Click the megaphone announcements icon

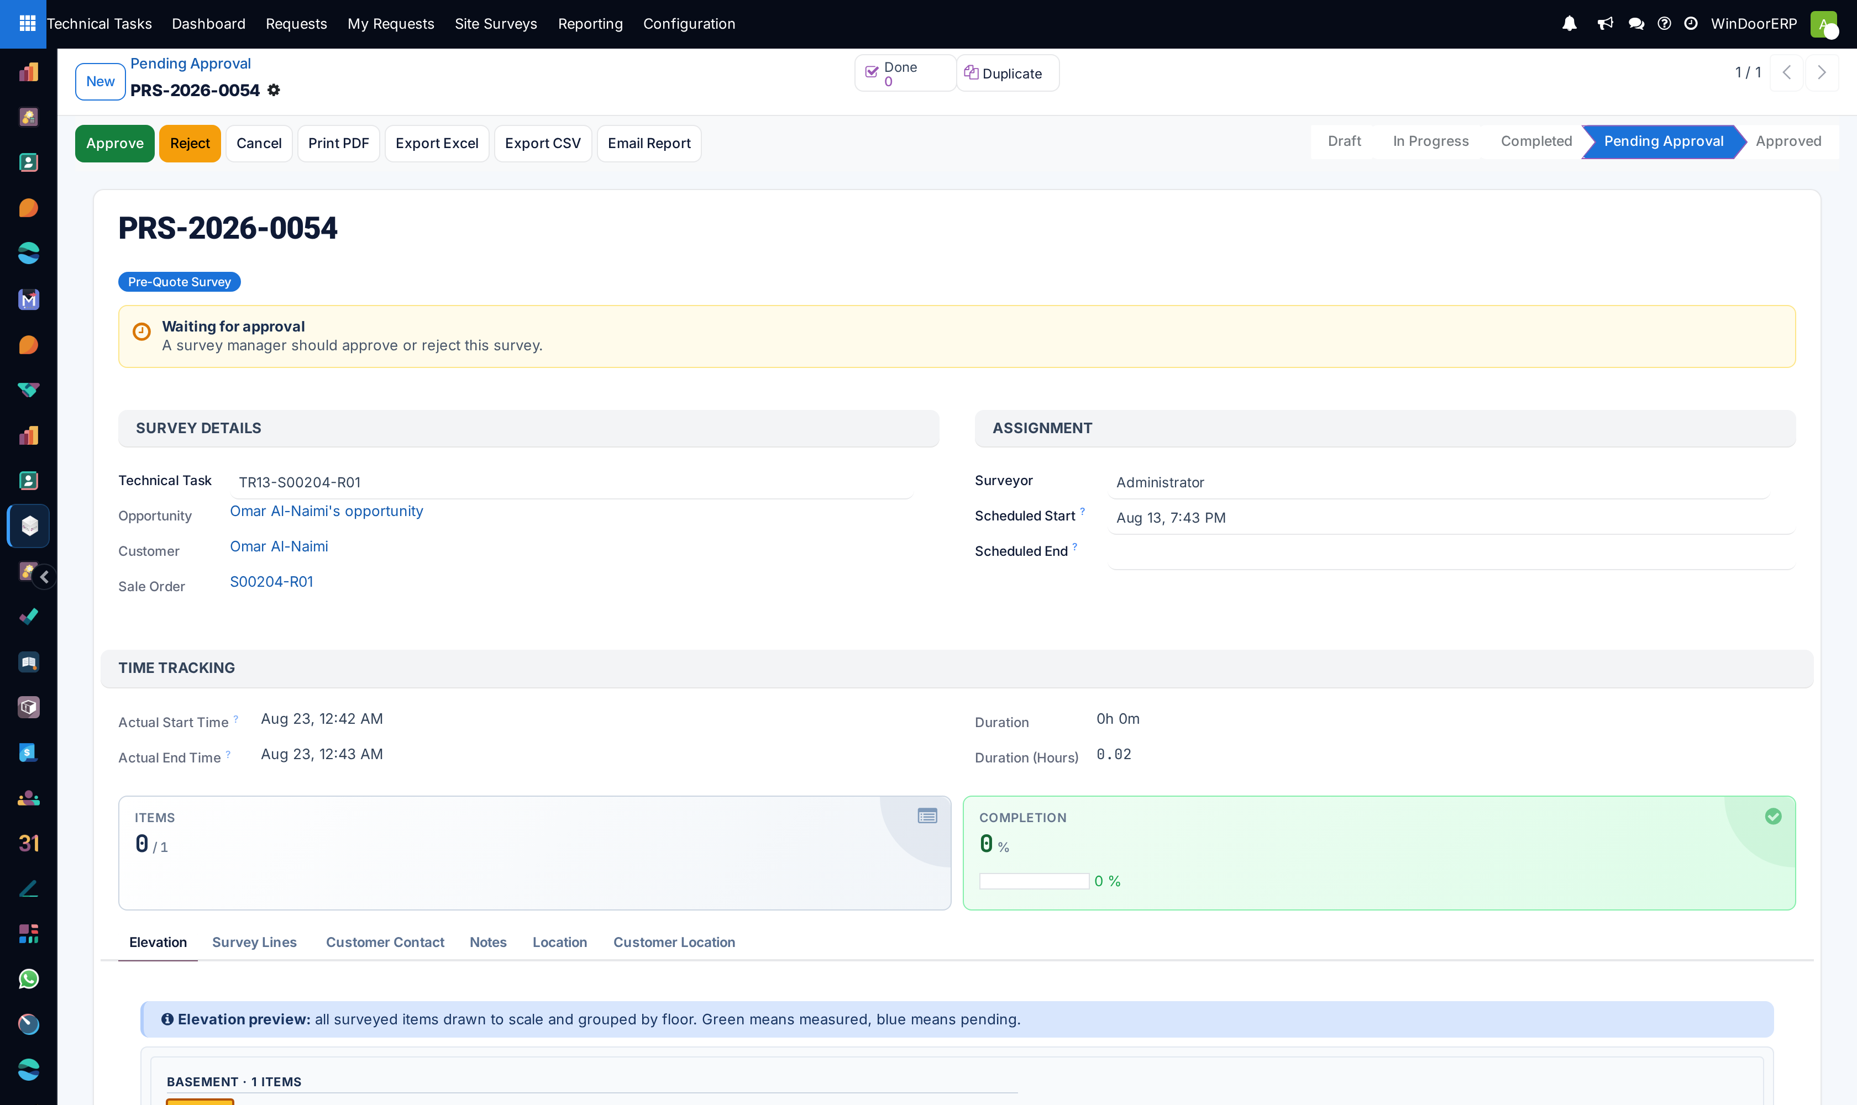tap(1604, 24)
